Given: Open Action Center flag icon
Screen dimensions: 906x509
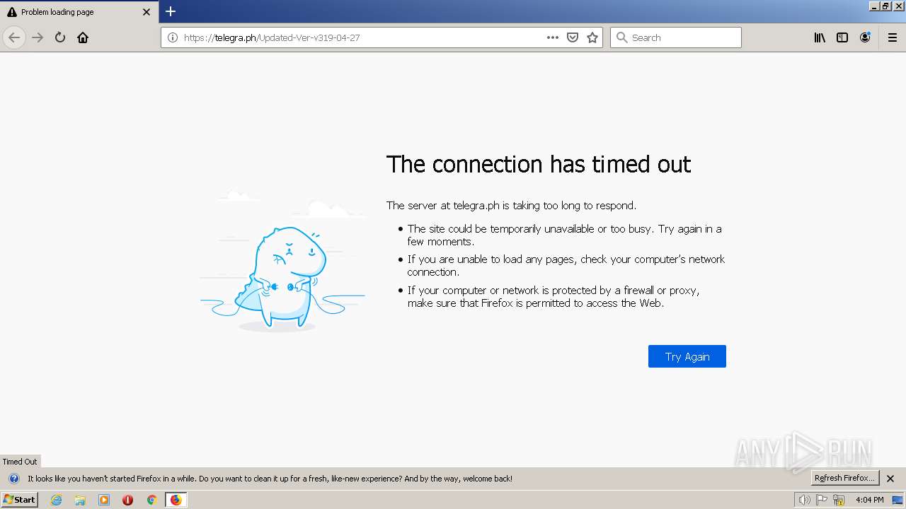Looking at the screenshot, I should point(822,500).
